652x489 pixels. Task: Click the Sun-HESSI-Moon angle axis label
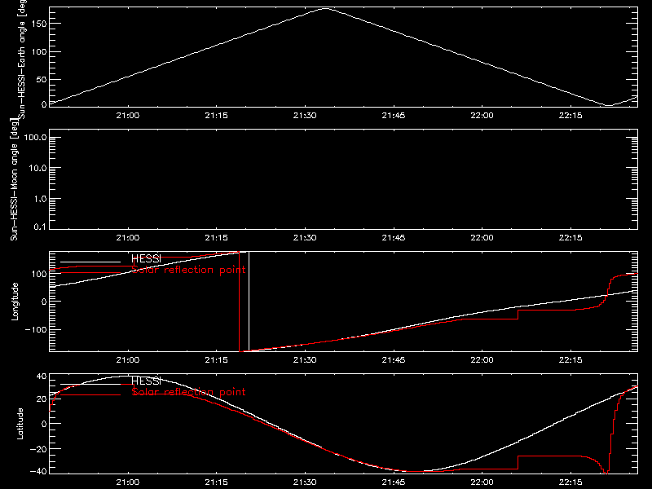14,179
